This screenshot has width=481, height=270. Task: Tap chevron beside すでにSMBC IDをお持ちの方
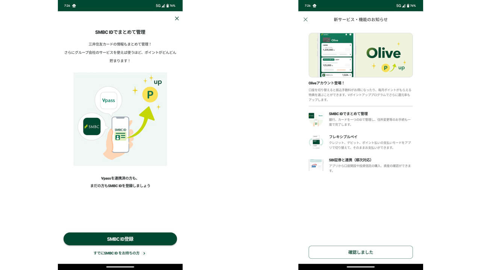(x=144, y=253)
